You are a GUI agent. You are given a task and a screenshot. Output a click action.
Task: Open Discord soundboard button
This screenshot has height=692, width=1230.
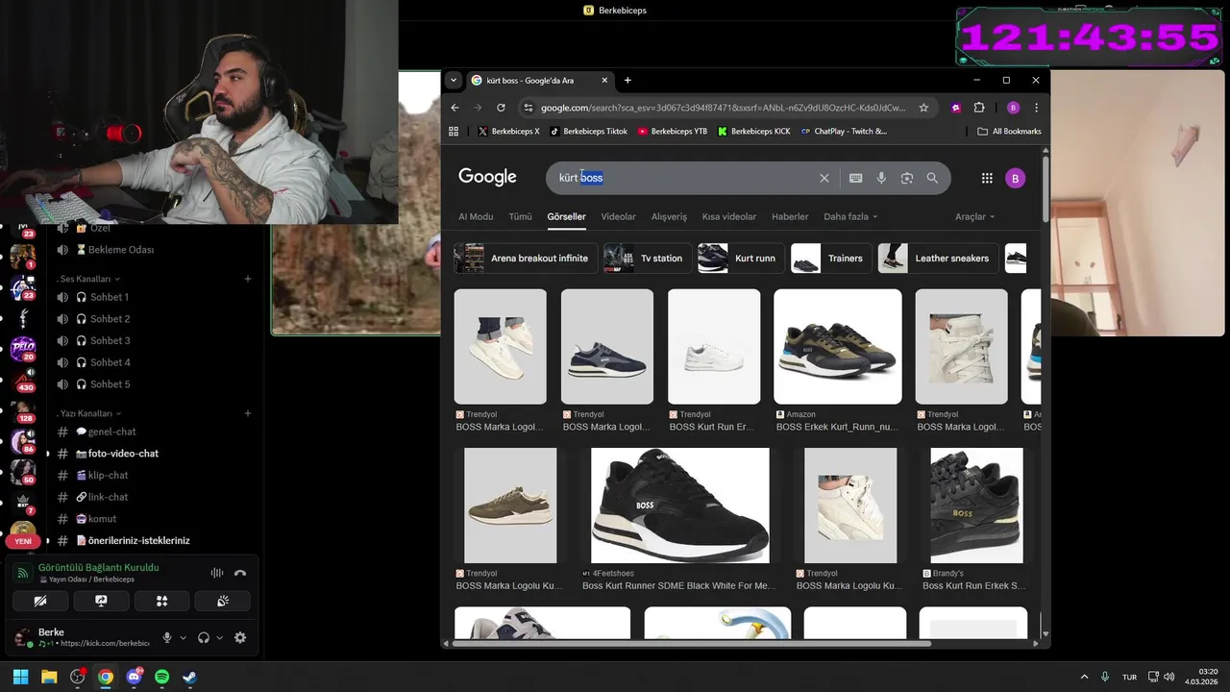[222, 601]
